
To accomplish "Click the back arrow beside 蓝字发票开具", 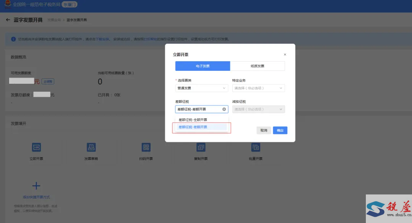I will [8, 20].
